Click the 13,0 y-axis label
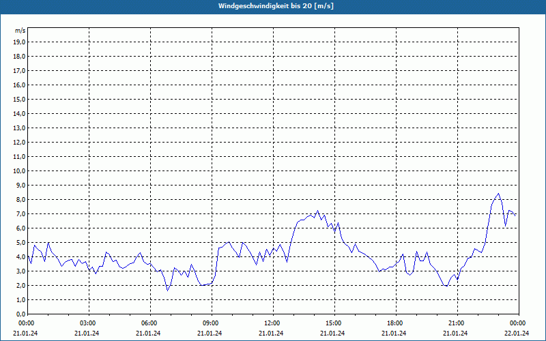The width and height of the screenshot is (546, 341). coord(20,128)
